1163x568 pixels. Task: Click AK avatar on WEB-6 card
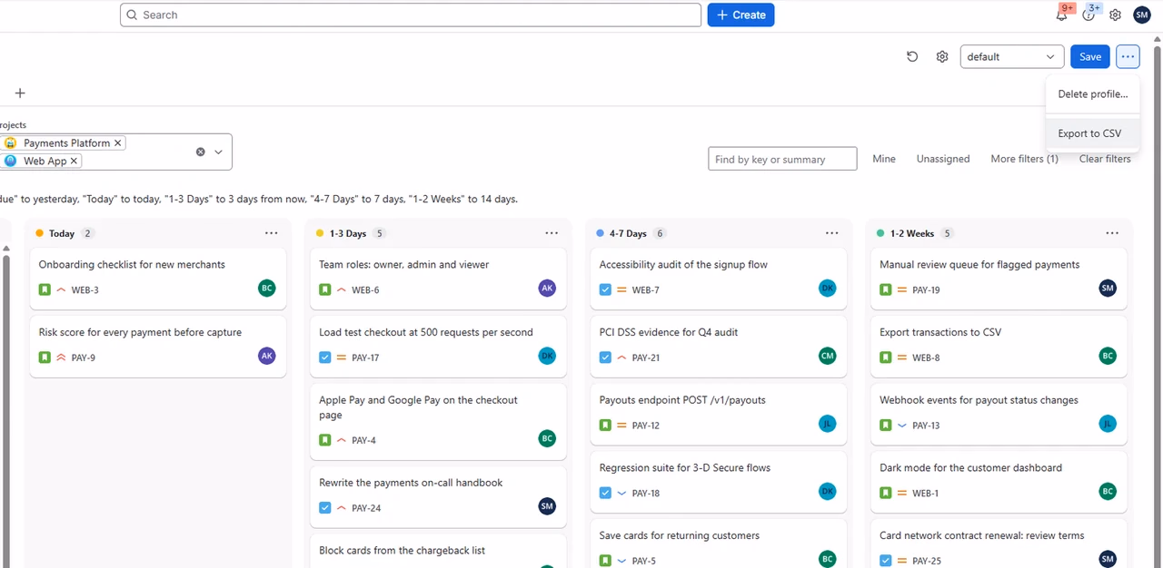coord(547,289)
